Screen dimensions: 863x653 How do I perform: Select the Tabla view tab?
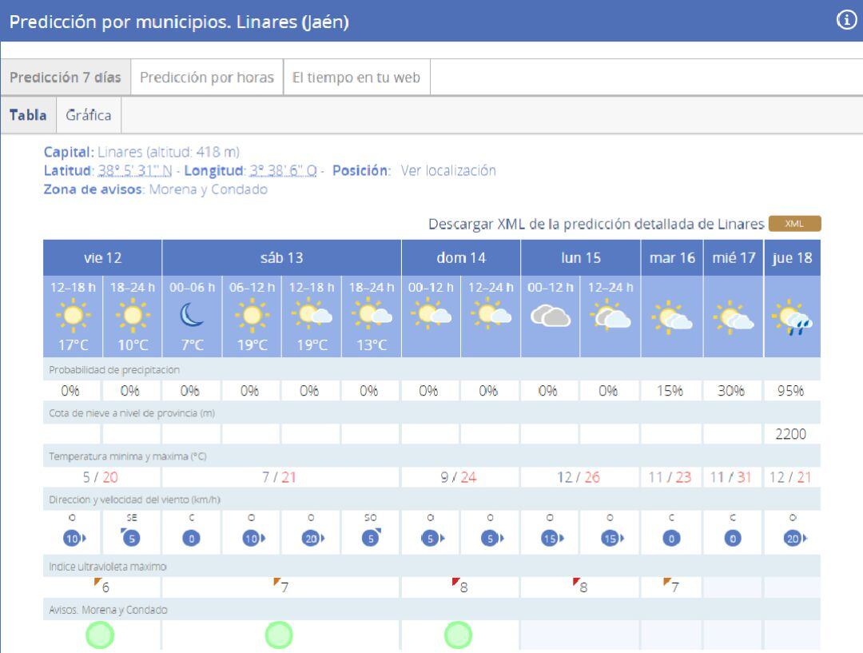pyautogui.click(x=28, y=115)
